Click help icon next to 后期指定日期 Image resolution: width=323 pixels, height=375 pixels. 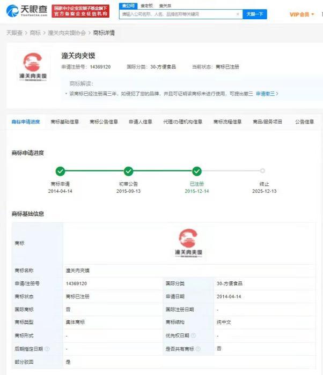tap(47, 349)
